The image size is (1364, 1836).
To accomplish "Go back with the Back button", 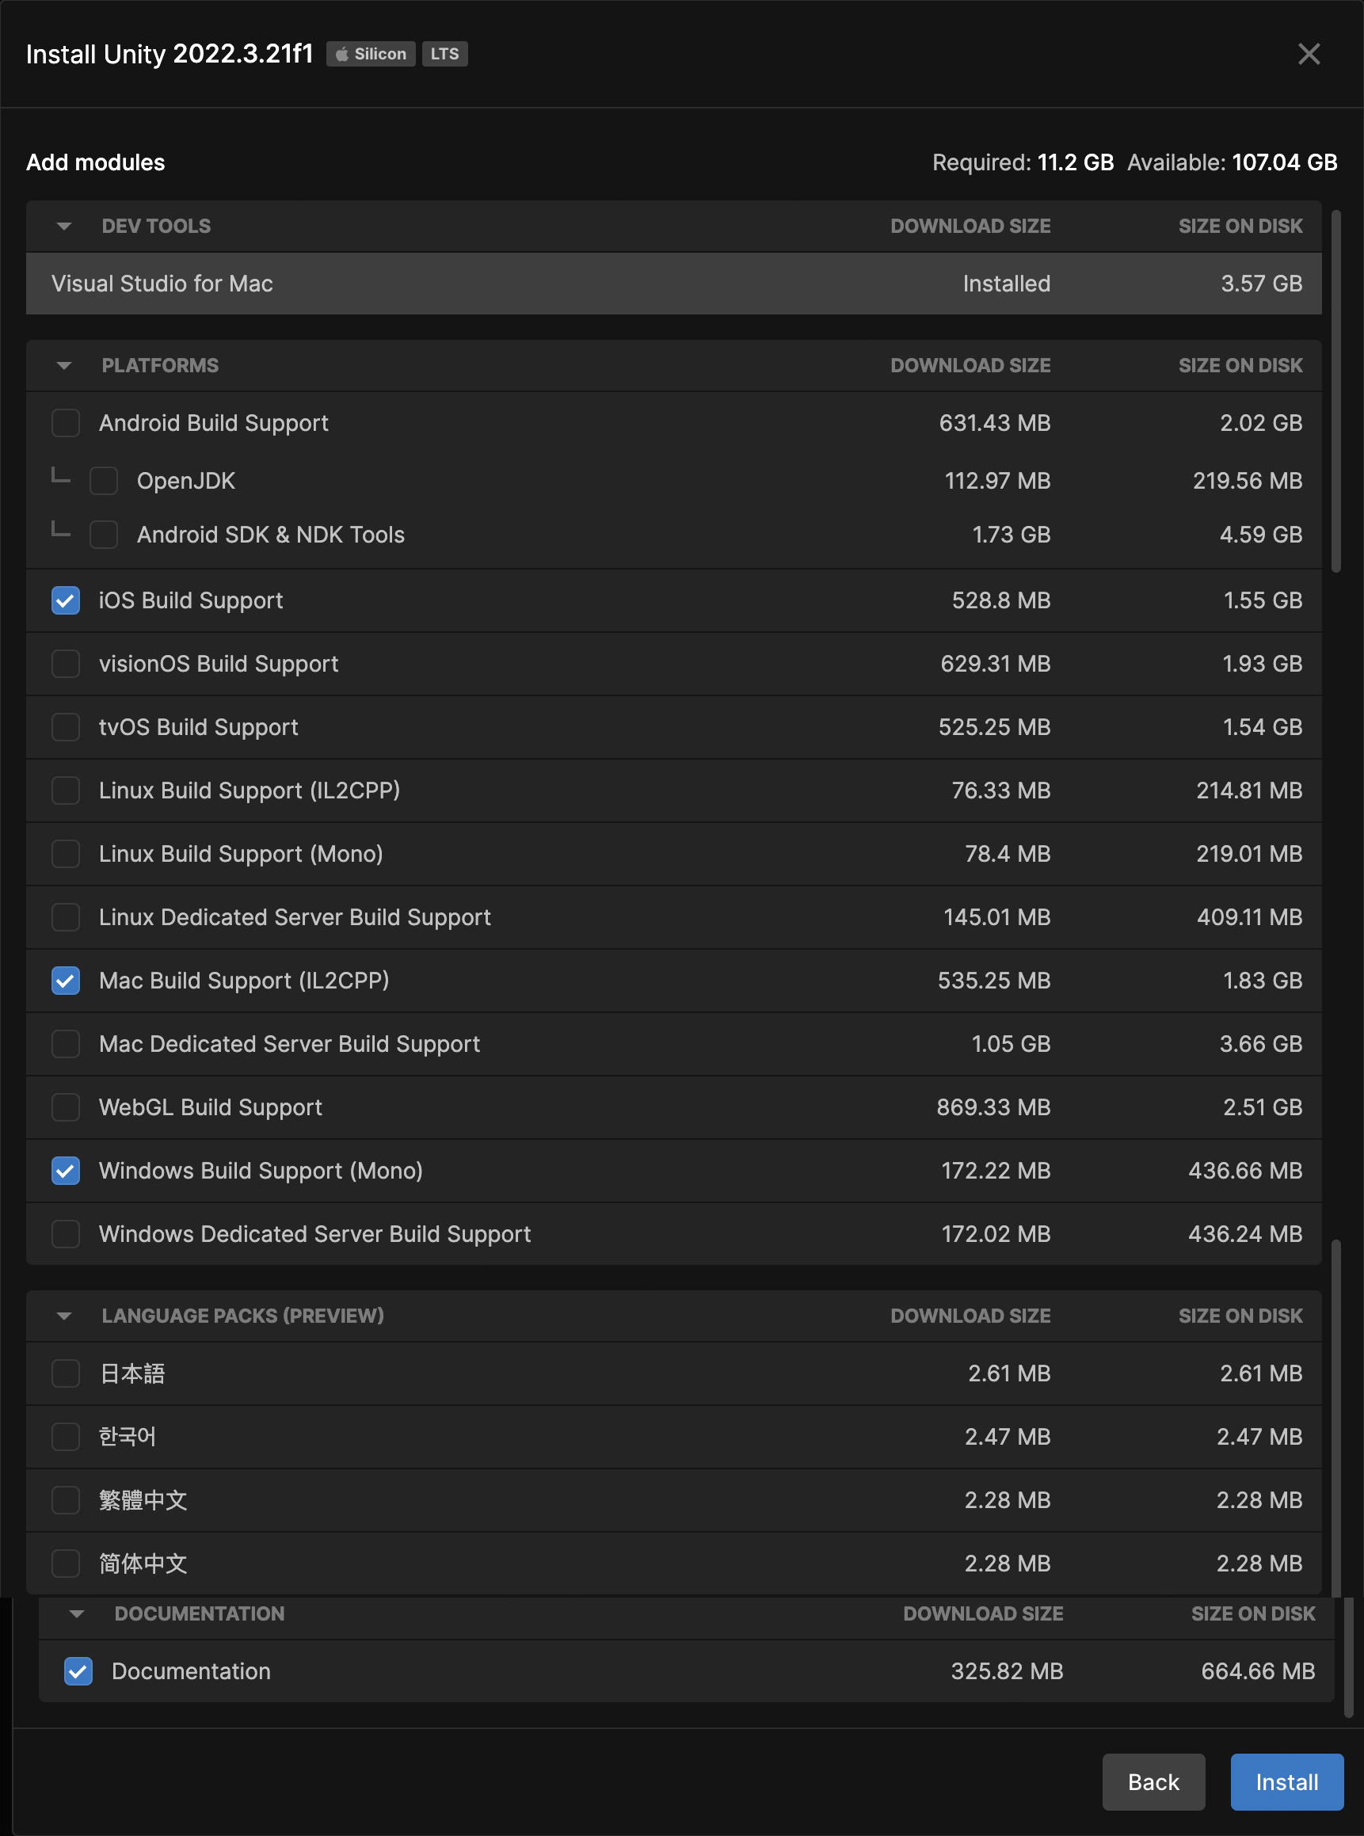I will (x=1153, y=1782).
